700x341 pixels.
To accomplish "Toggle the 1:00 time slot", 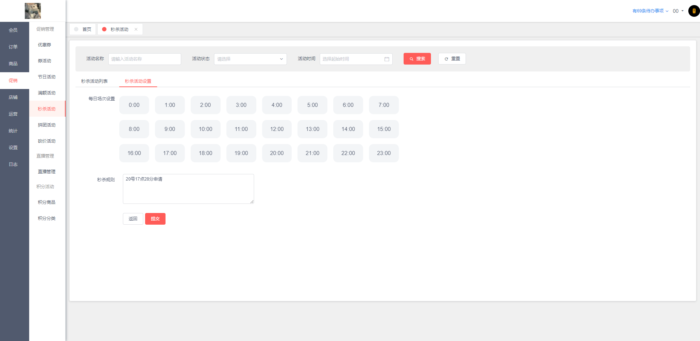I will coord(170,105).
